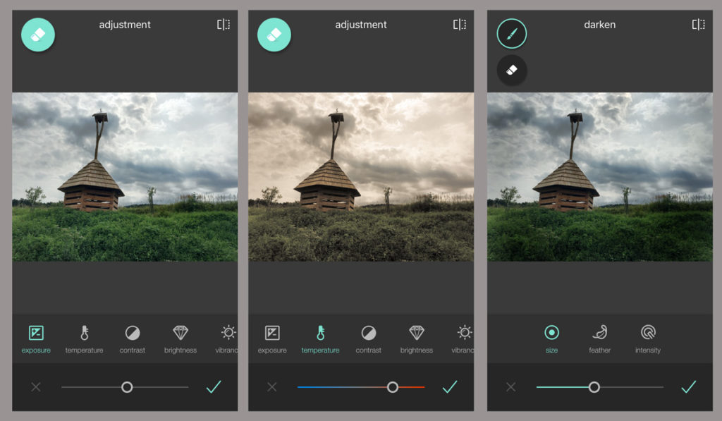
Task: Select the size brush option
Action: click(x=551, y=337)
